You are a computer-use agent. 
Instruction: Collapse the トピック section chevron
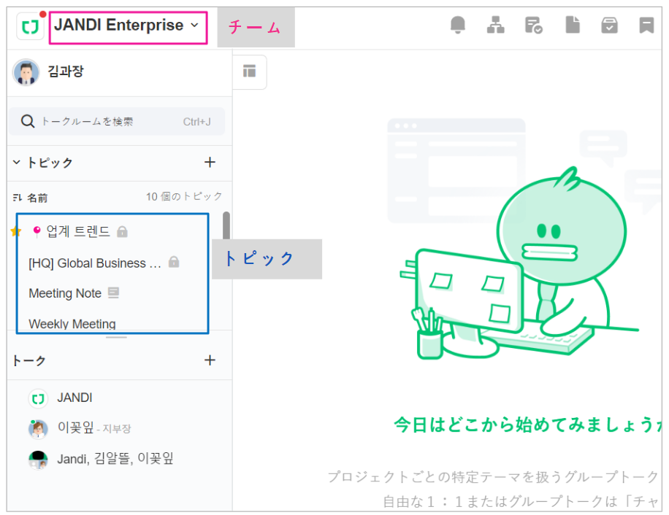coord(17,162)
